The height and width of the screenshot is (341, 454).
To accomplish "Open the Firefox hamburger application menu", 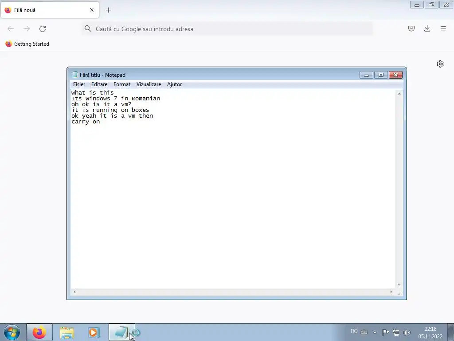I will coord(443,28).
